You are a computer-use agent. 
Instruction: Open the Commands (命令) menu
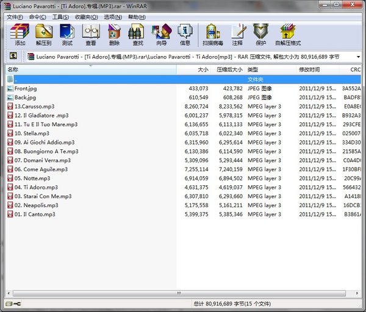point(38,17)
